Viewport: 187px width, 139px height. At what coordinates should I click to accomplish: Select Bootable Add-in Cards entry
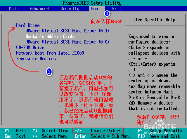coord(50,37)
